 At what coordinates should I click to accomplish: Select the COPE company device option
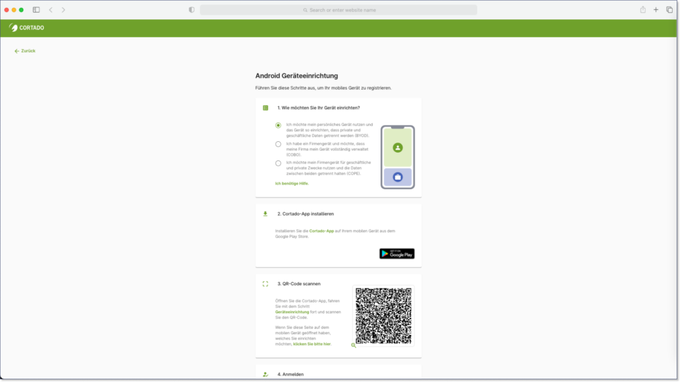(278, 163)
